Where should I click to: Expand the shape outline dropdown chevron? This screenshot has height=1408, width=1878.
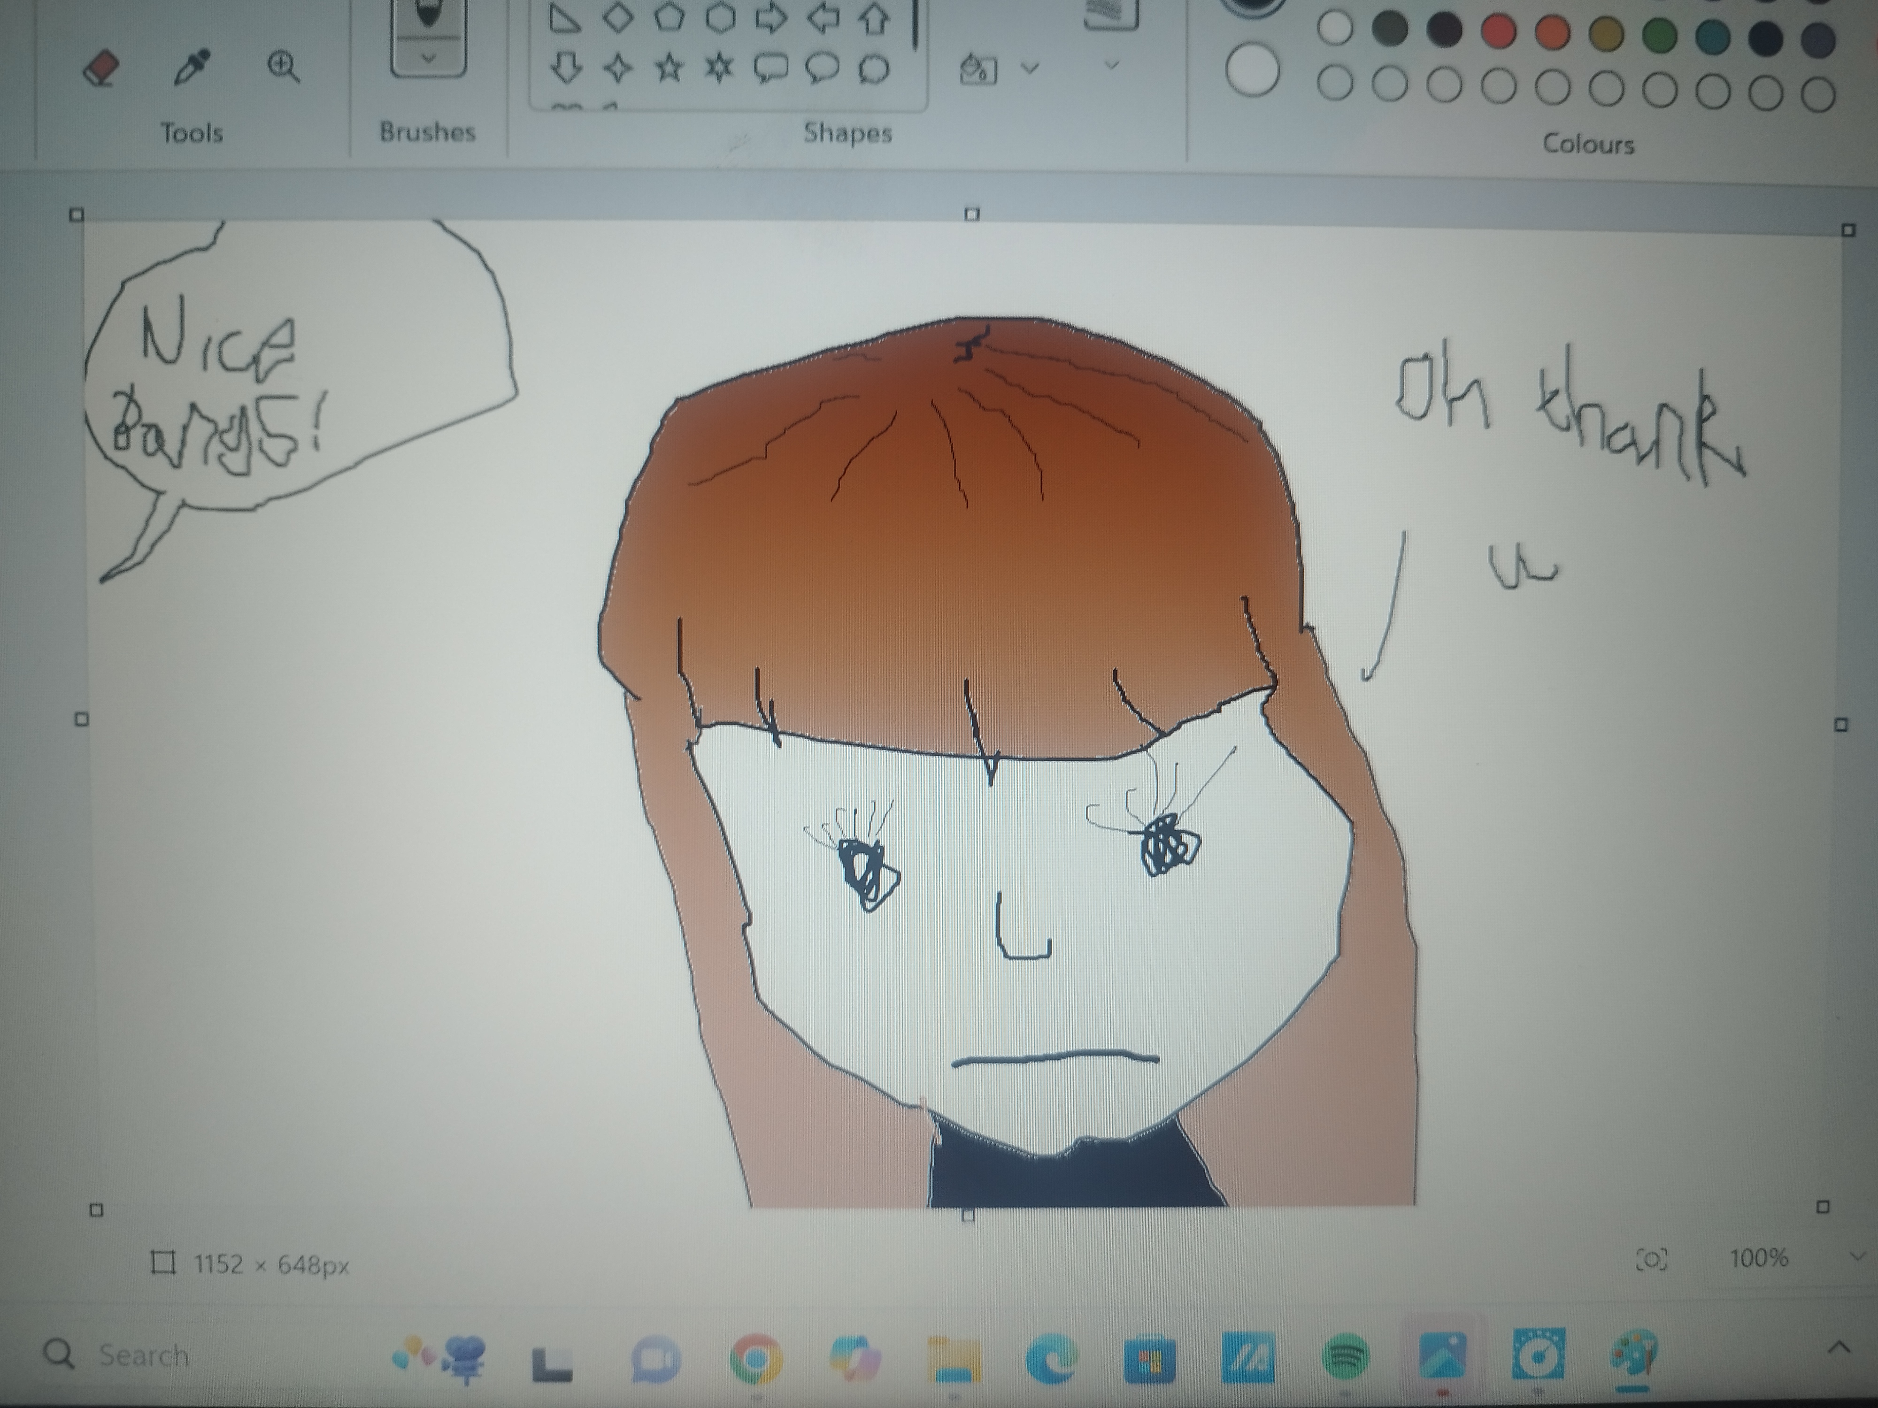click(x=1111, y=65)
